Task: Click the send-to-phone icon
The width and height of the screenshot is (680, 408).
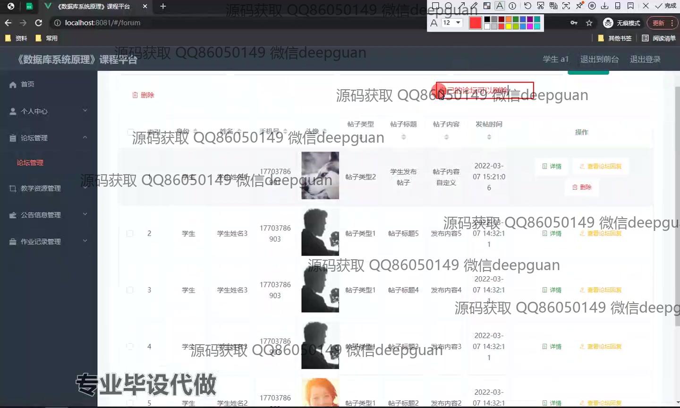Action: (618, 6)
